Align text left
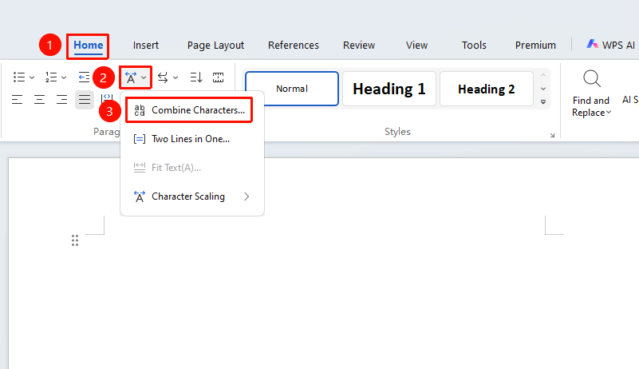 pyautogui.click(x=17, y=99)
